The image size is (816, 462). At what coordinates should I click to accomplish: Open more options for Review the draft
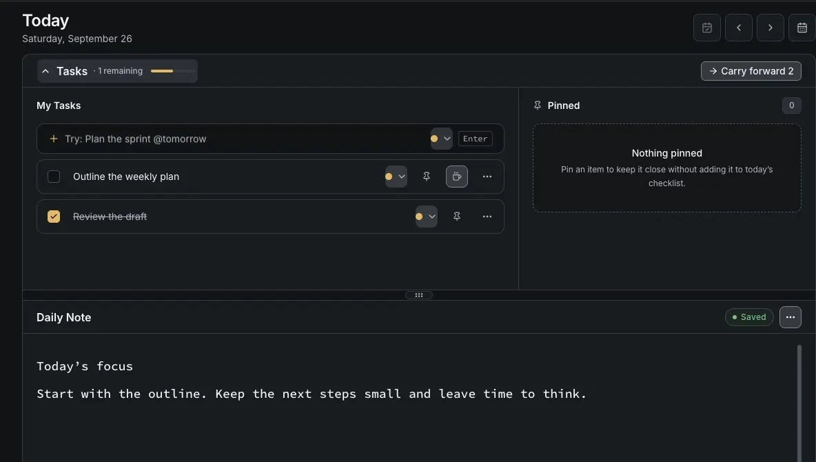click(x=487, y=217)
